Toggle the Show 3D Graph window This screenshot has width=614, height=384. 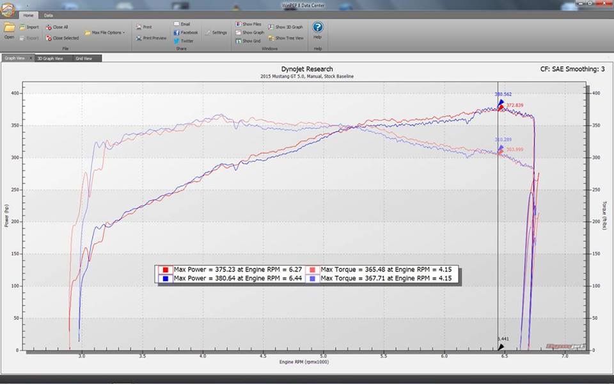(286, 27)
